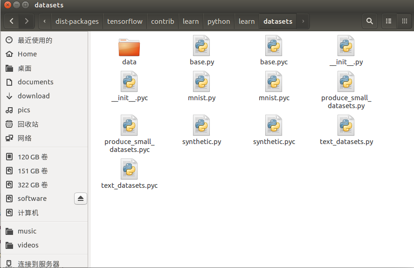Select the mnist.pyc file icon
The image size is (414, 268).
(x=274, y=82)
